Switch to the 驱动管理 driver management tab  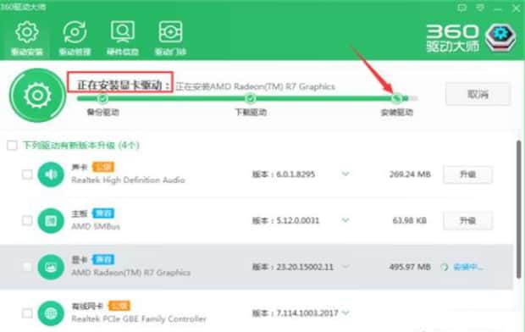click(x=75, y=38)
